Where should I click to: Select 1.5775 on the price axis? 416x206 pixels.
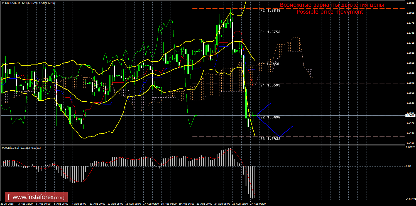410,23
